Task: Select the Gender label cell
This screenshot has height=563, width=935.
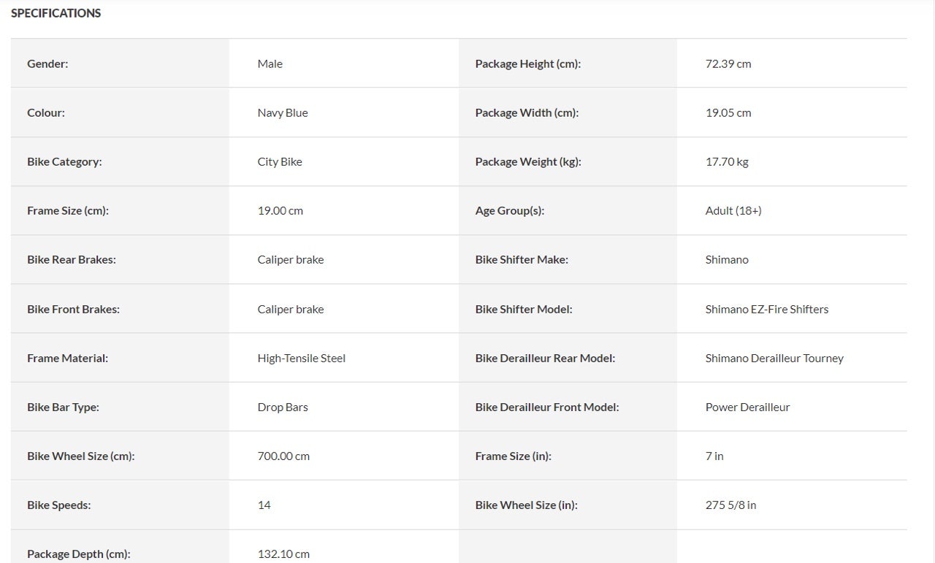Action: click(120, 64)
